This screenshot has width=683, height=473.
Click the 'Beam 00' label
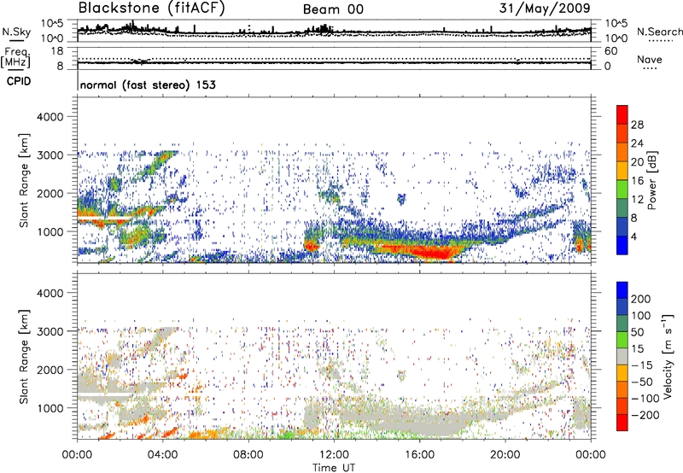(333, 9)
